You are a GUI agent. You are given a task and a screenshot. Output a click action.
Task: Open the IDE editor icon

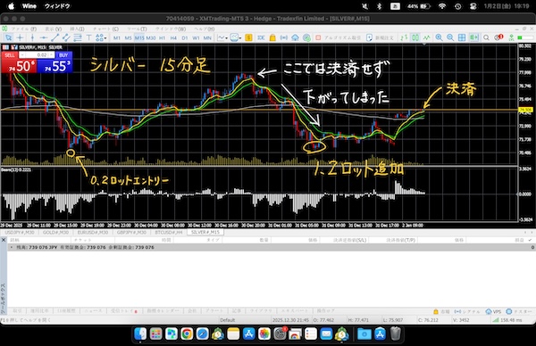tap(261, 37)
